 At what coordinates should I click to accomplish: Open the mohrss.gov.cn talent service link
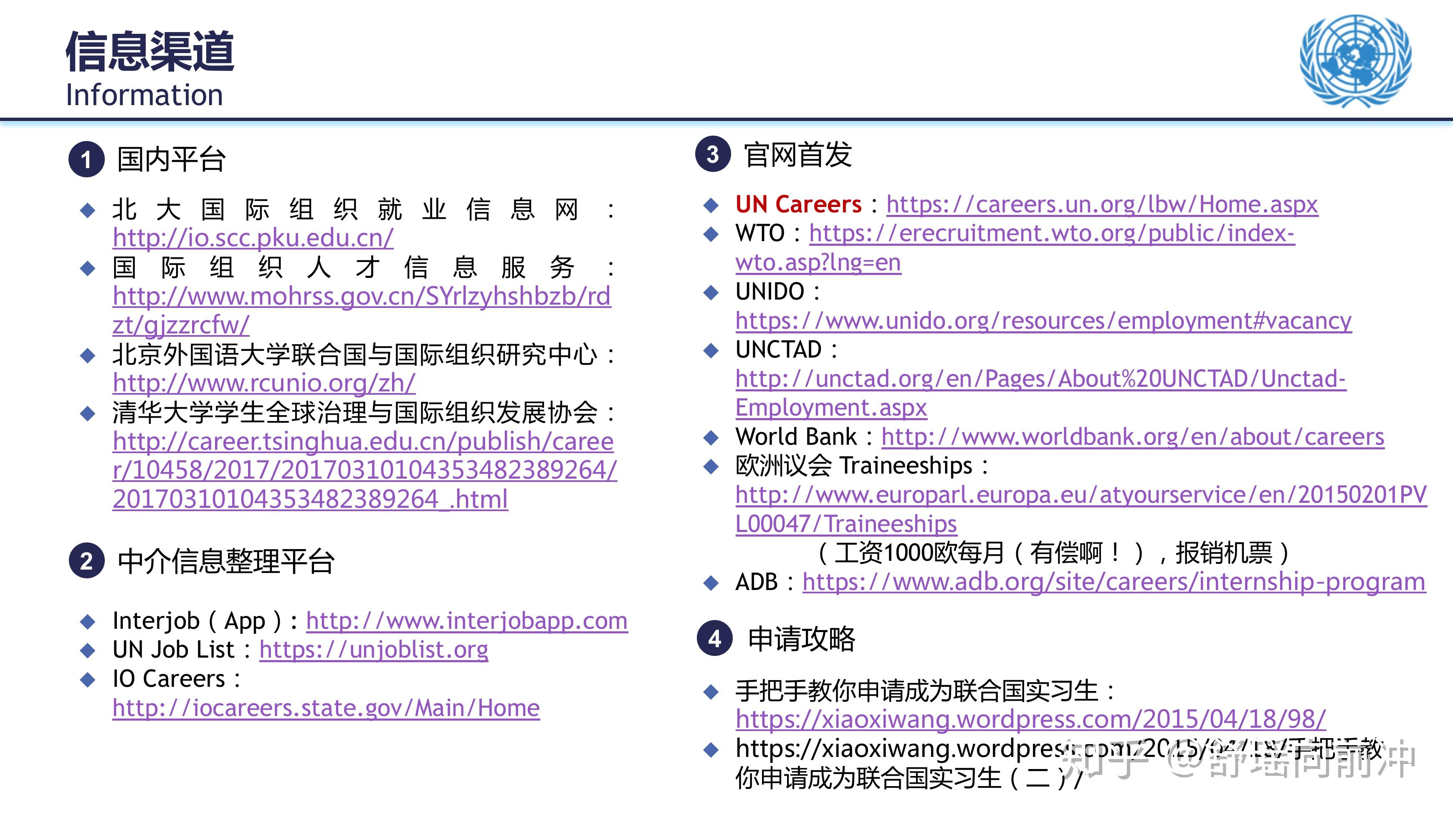361,297
